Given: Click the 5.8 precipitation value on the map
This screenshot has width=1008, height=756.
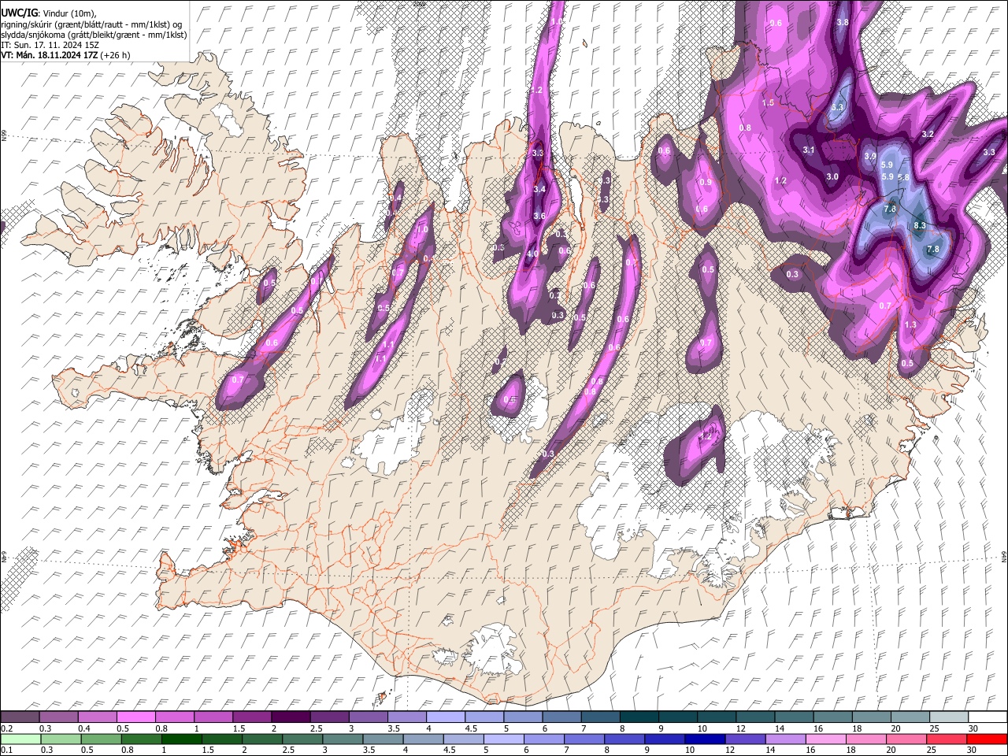Looking at the screenshot, I should pyautogui.click(x=903, y=178).
